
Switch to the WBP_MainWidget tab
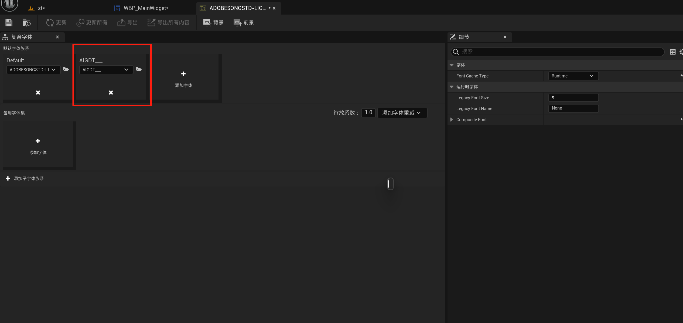[x=146, y=8]
